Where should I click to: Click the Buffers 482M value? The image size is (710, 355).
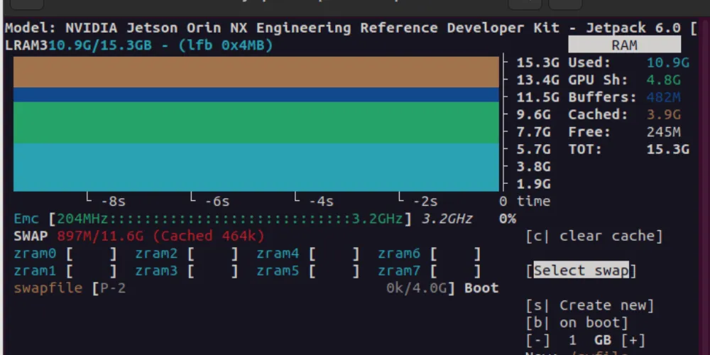(663, 97)
